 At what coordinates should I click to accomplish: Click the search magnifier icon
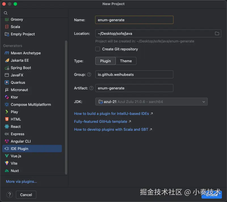pos(6,13)
